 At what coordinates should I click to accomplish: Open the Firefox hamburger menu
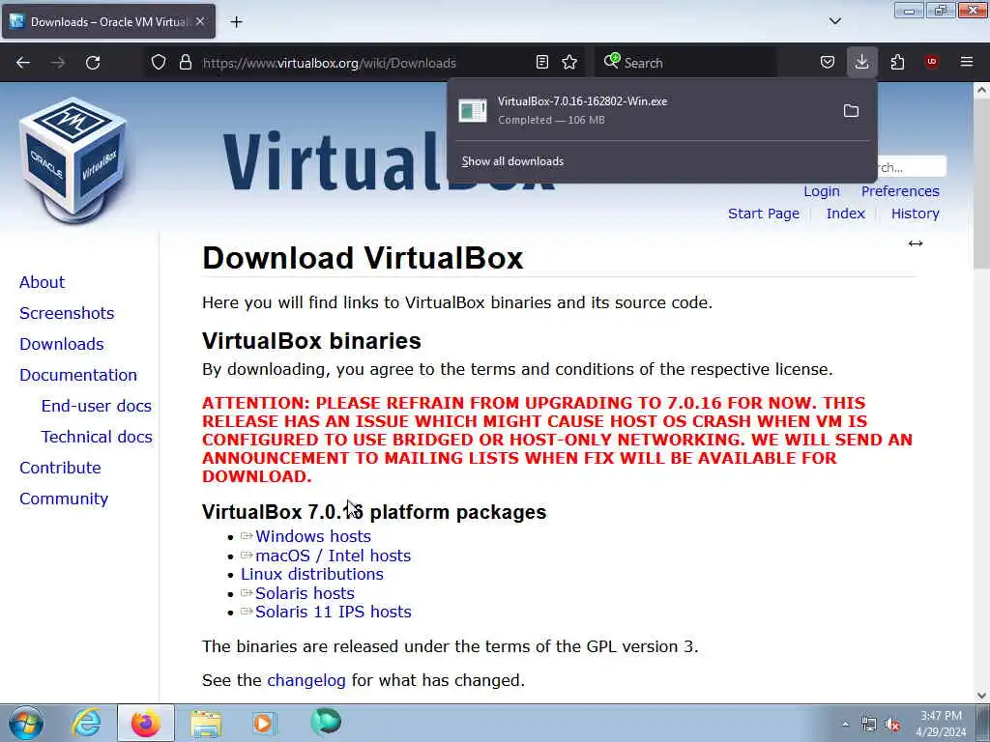point(967,62)
